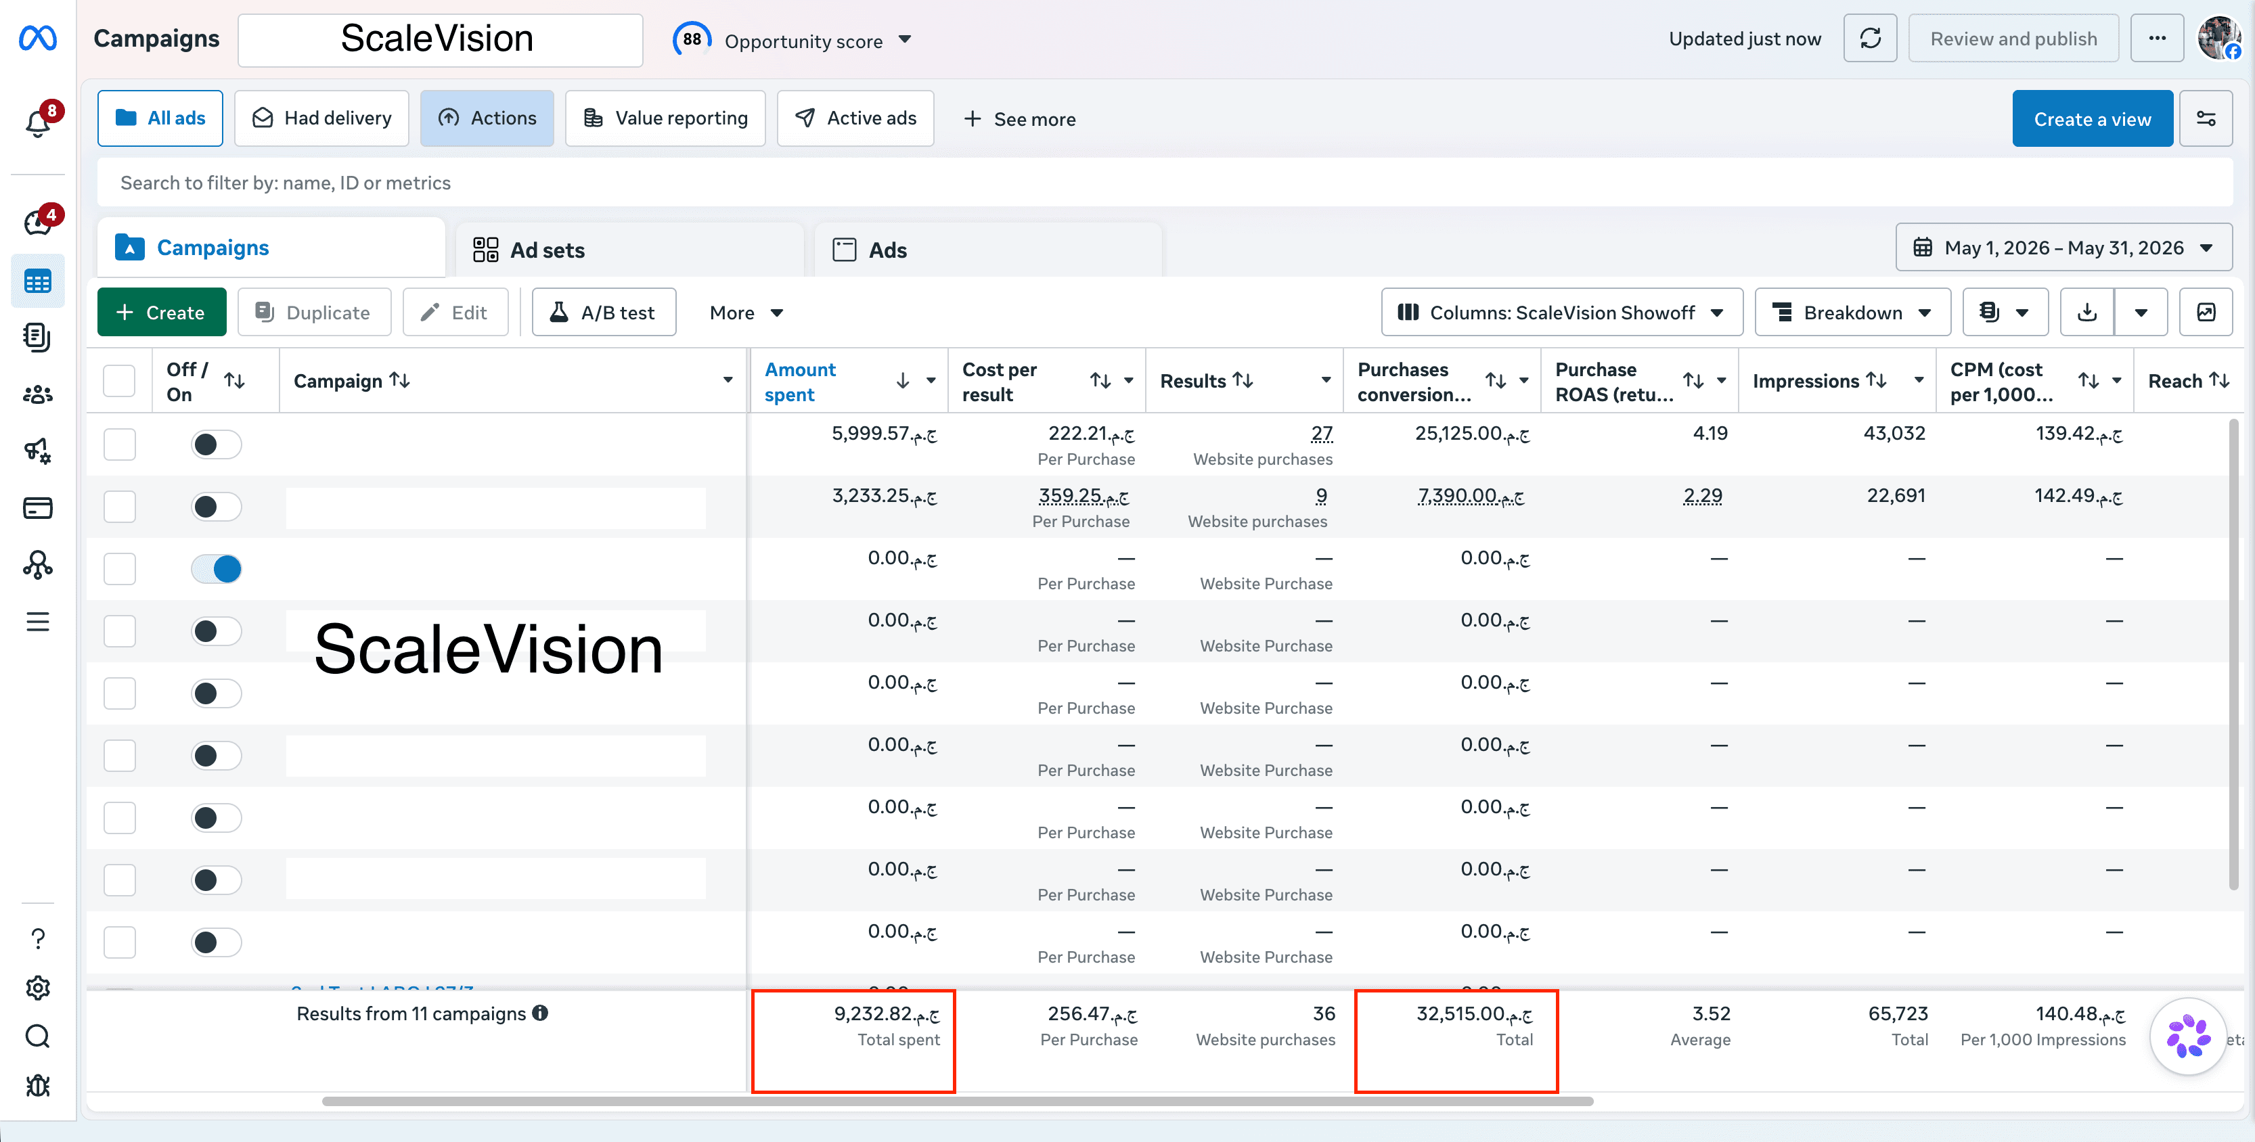The image size is (2255, 1142).
Task: Toggle the last fully visible campaign switch
Action: pos(215,942)
